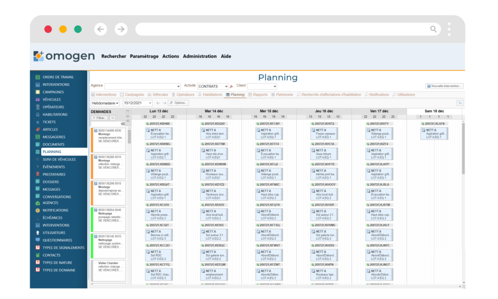Click Types de nature sidebar icon

click(37, 263)
